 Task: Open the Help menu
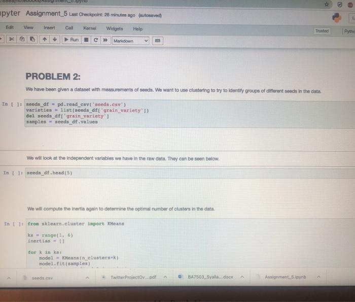pos(137,29)
